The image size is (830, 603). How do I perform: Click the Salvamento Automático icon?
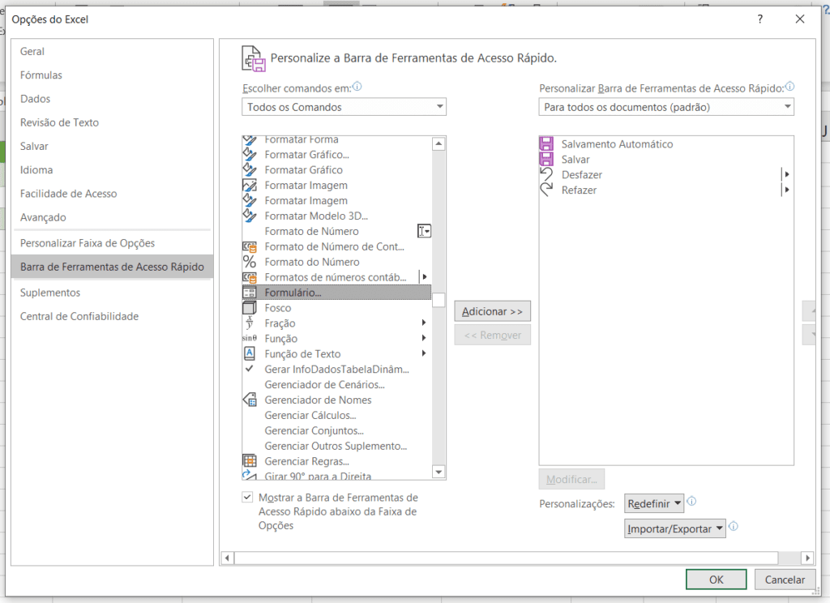pos(546,144)
